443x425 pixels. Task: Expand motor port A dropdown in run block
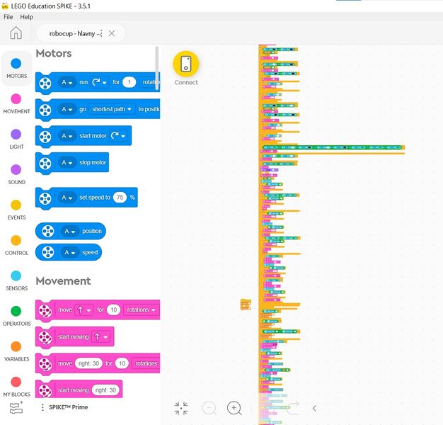coord(67,83)
